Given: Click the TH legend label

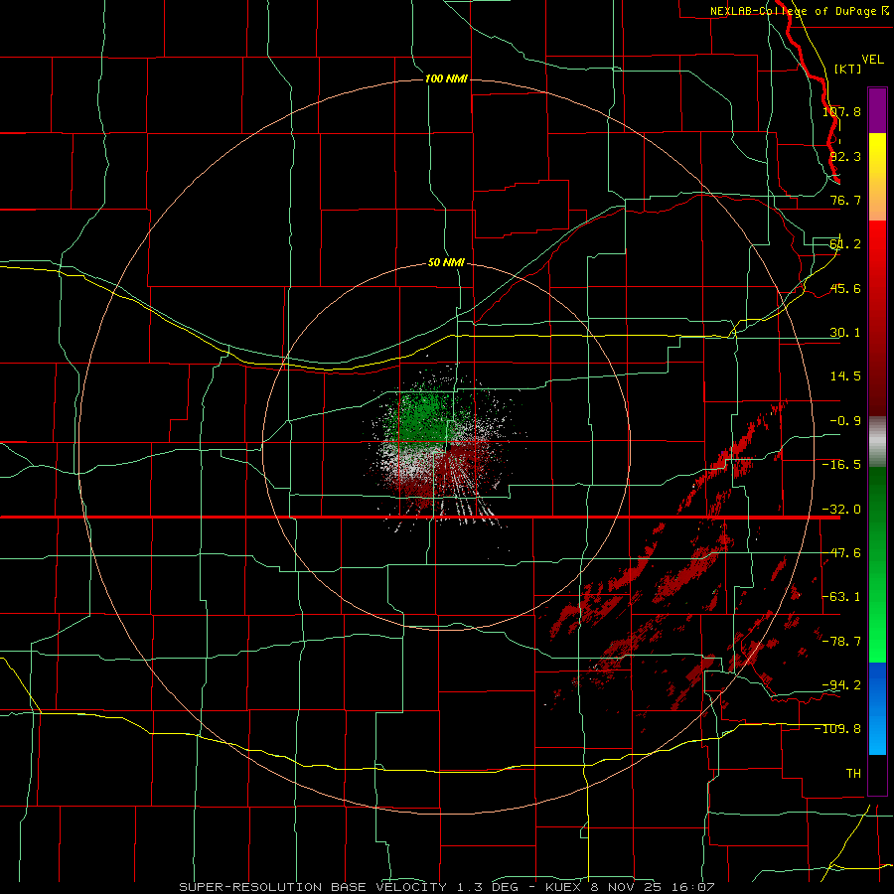Looking at the screenshot, I should 853,773.
